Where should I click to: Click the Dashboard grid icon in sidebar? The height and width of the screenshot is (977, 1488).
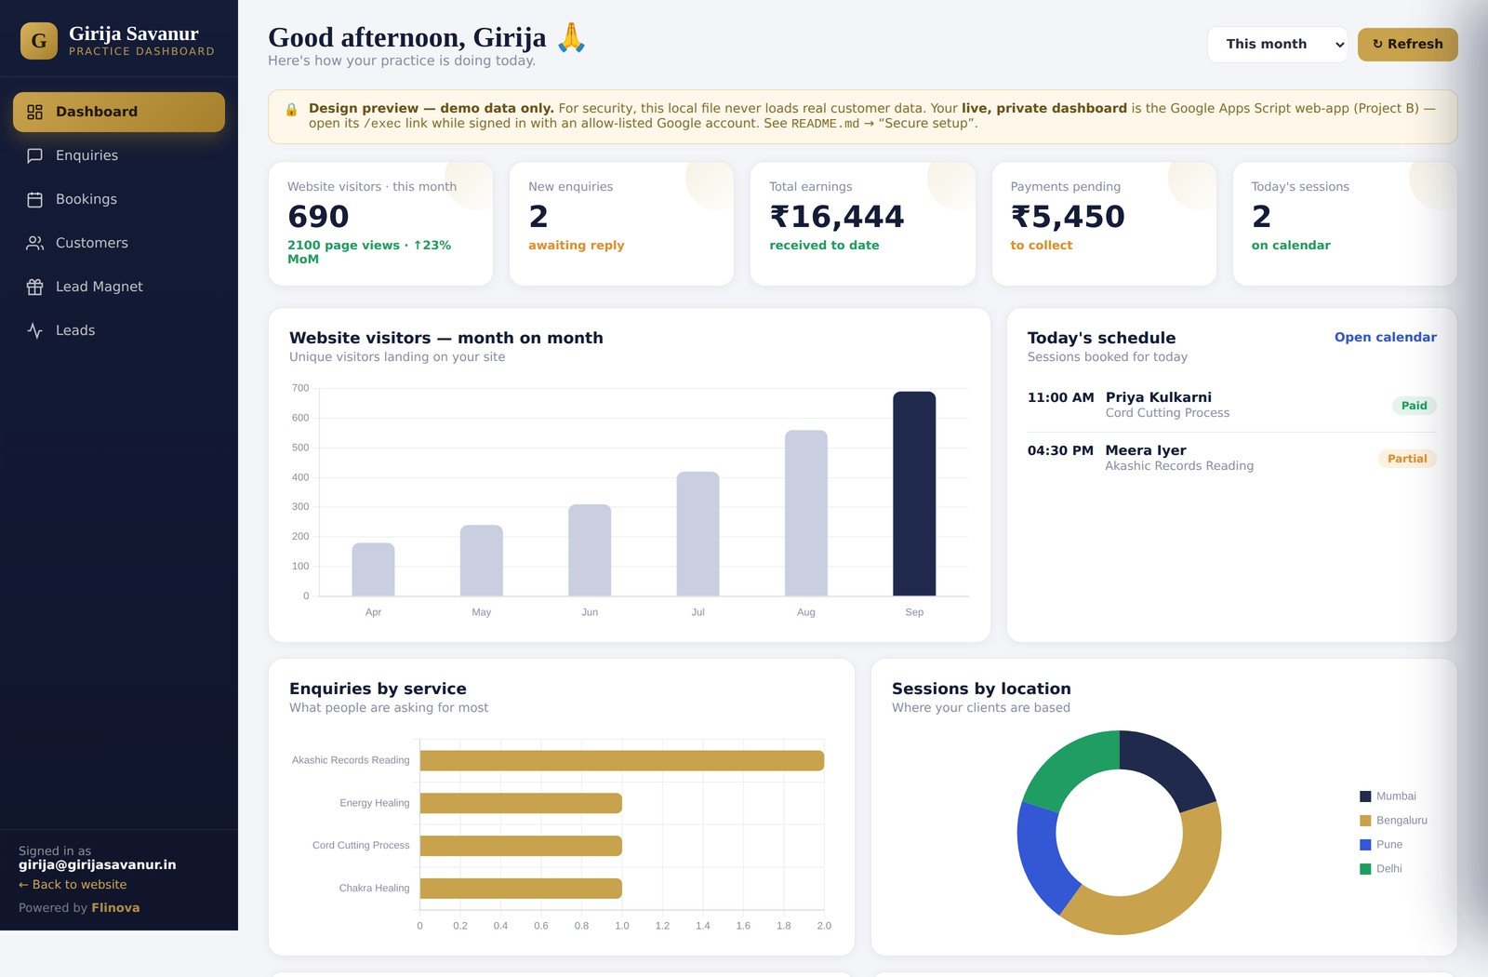tap(34, 112)
